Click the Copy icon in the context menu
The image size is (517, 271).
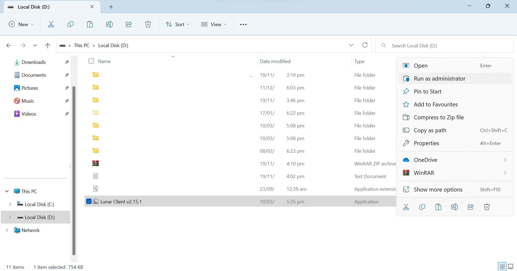pos(422,207)
